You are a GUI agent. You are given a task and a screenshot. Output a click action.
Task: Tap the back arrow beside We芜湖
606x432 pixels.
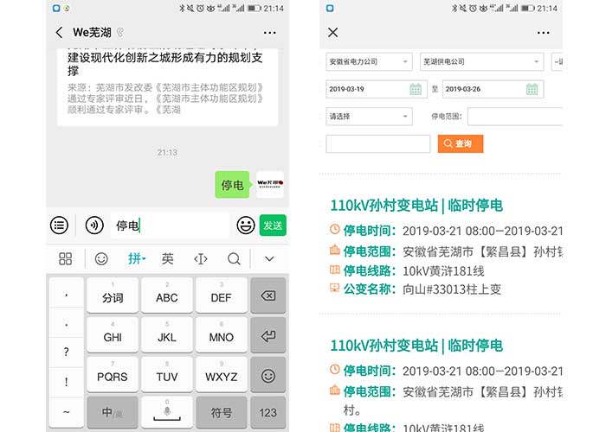pos(59,33)
